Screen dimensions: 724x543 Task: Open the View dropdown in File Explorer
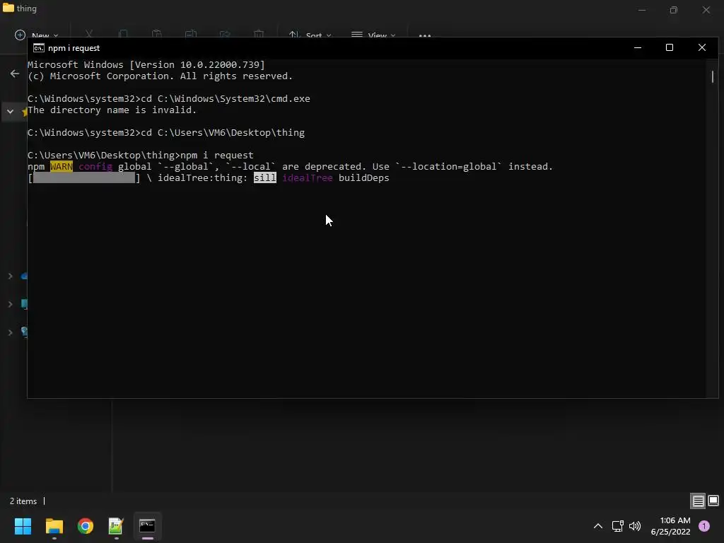[373, 35]
